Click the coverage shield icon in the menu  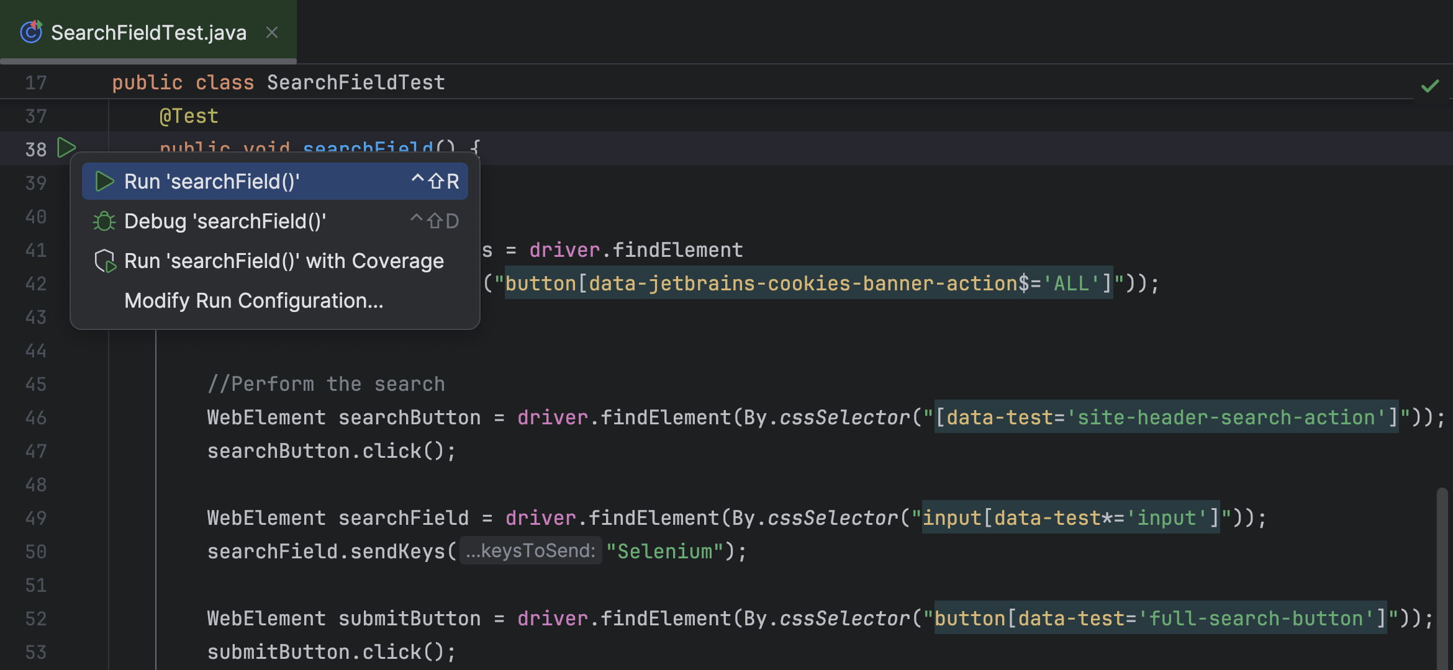(x=106, y=261)
